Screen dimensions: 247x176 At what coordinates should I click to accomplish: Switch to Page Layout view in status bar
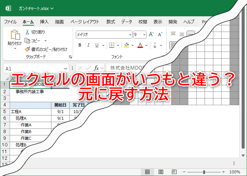pos(161,172)
